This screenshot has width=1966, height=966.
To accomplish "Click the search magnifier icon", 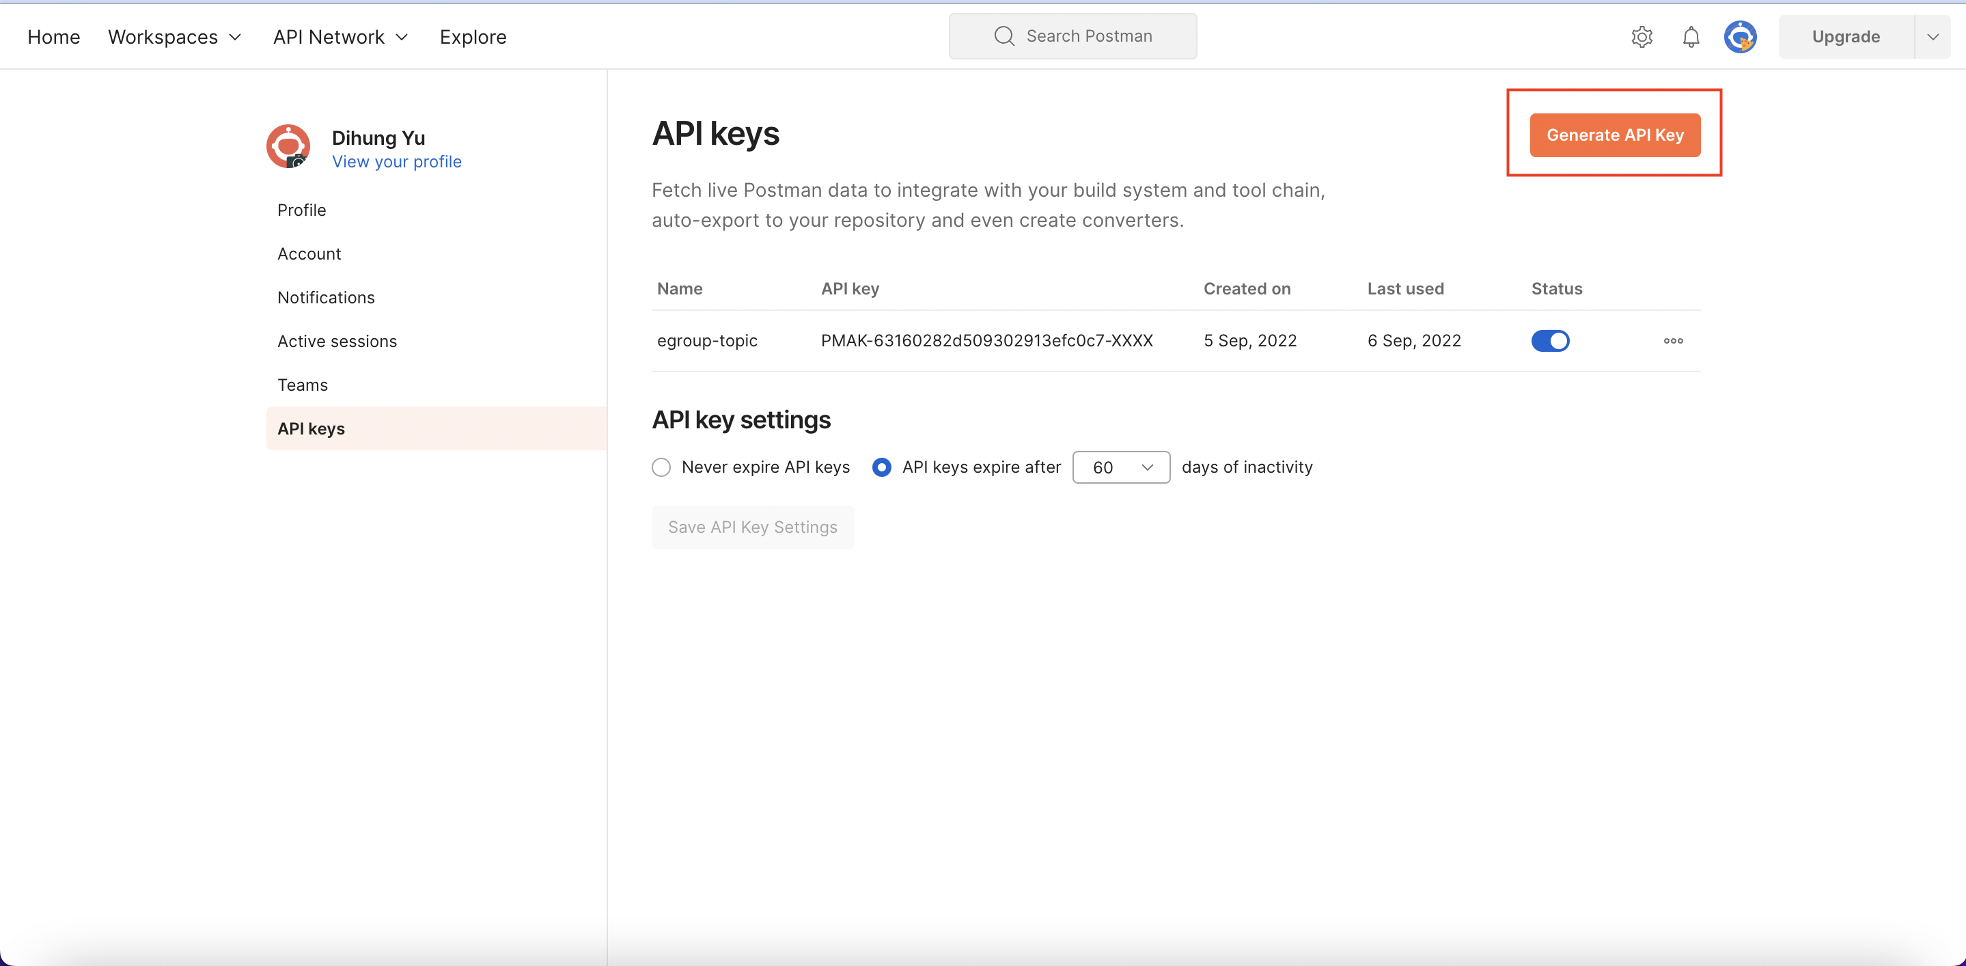I will click(1004, 37).
